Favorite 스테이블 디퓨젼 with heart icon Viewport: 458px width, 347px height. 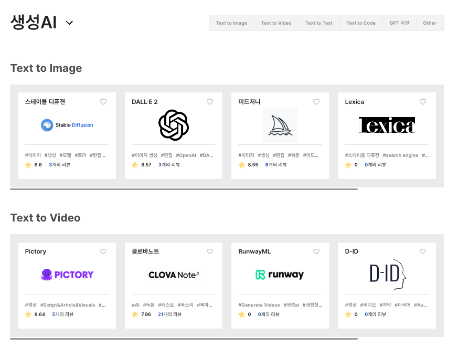click(103, 102)
